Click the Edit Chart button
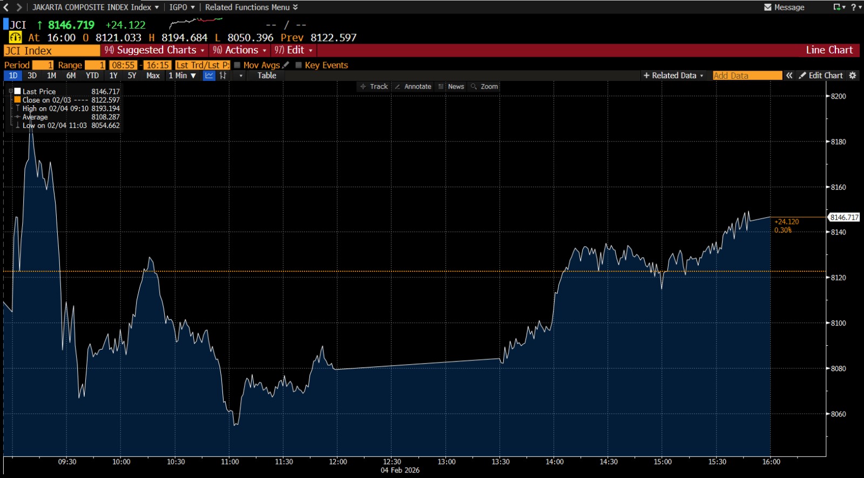This screenshot has height=478, width=864. point(821,76)
